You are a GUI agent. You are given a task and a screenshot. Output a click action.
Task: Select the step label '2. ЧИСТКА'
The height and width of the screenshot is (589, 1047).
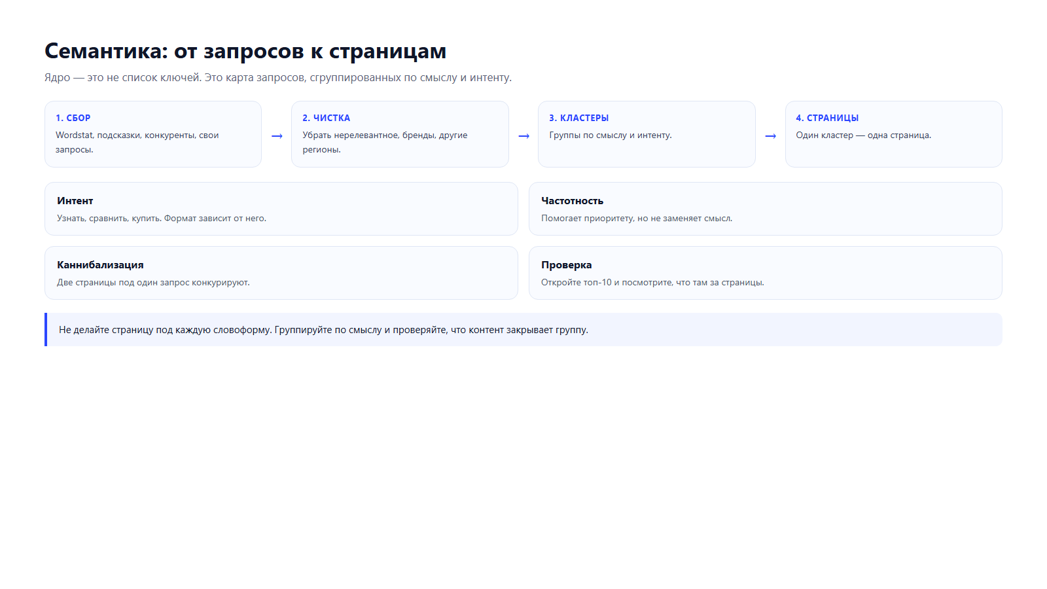(326, 118)
